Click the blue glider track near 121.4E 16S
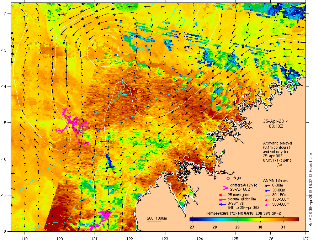The image size is (313, 242). pos(110,162)
